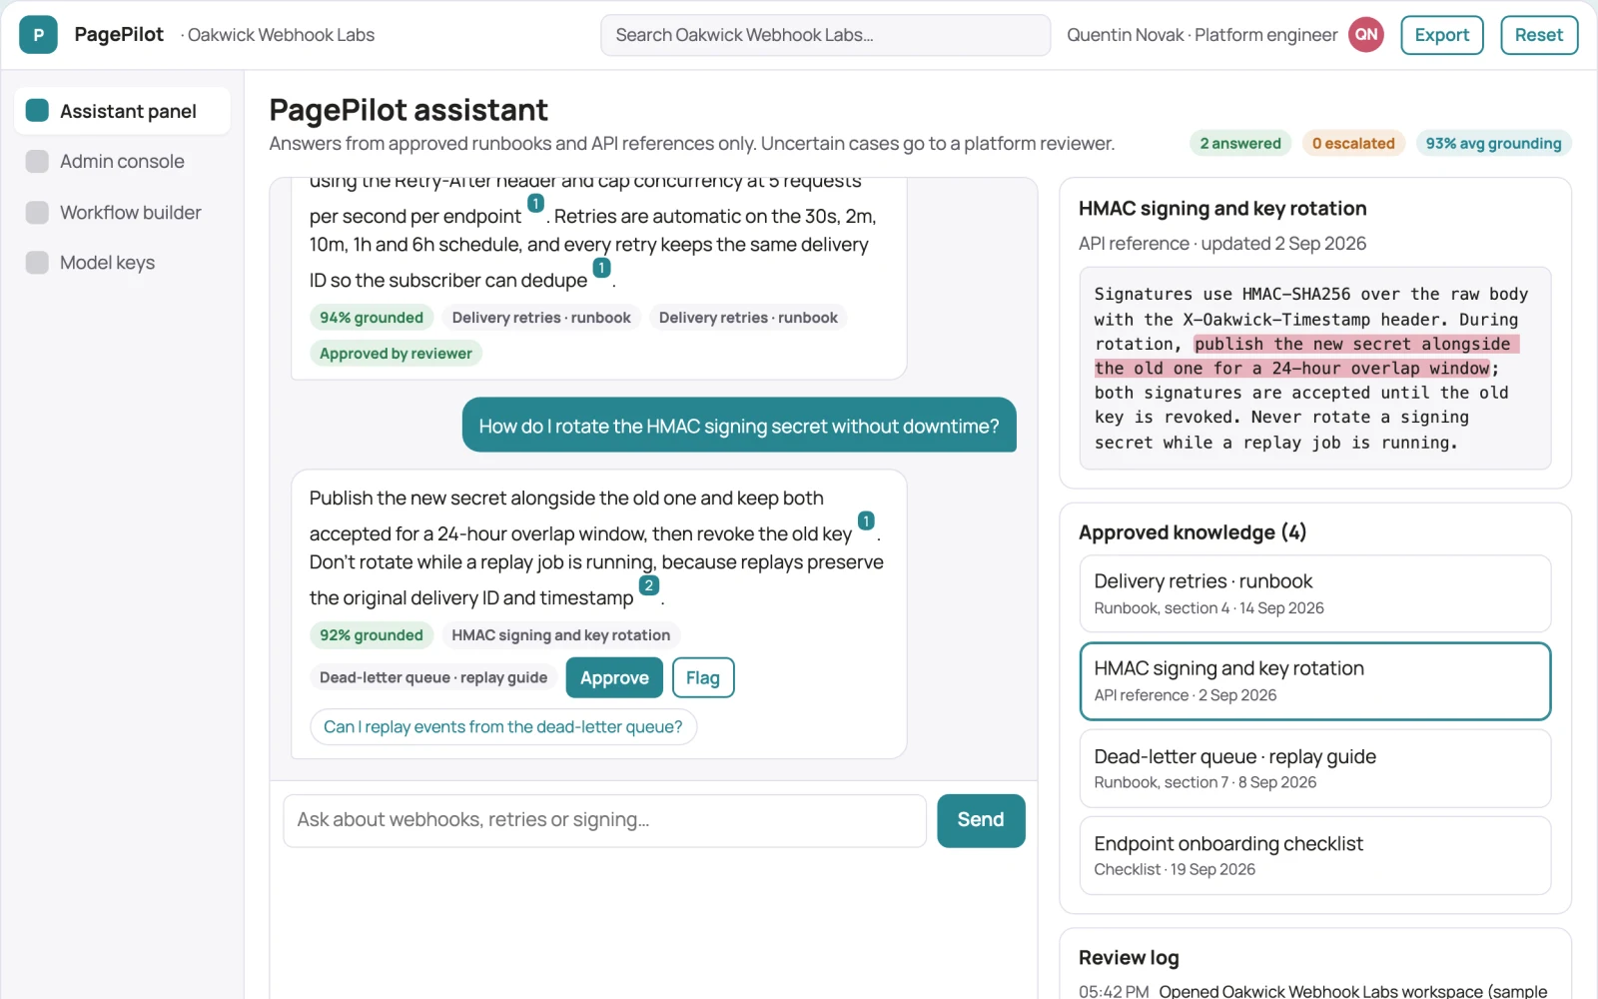The height and width of the screenshot is (999, 1598).
Task: Go to Workflow builder
Action: (122, 212)
